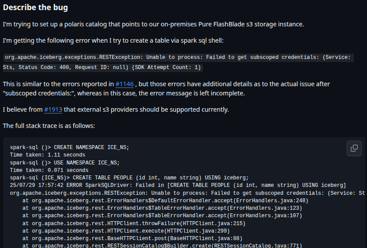The image size is (367, 248).
Task: Click the ErrorHandlers.java:248 stack frame
Action: click(x=165, y=201)
